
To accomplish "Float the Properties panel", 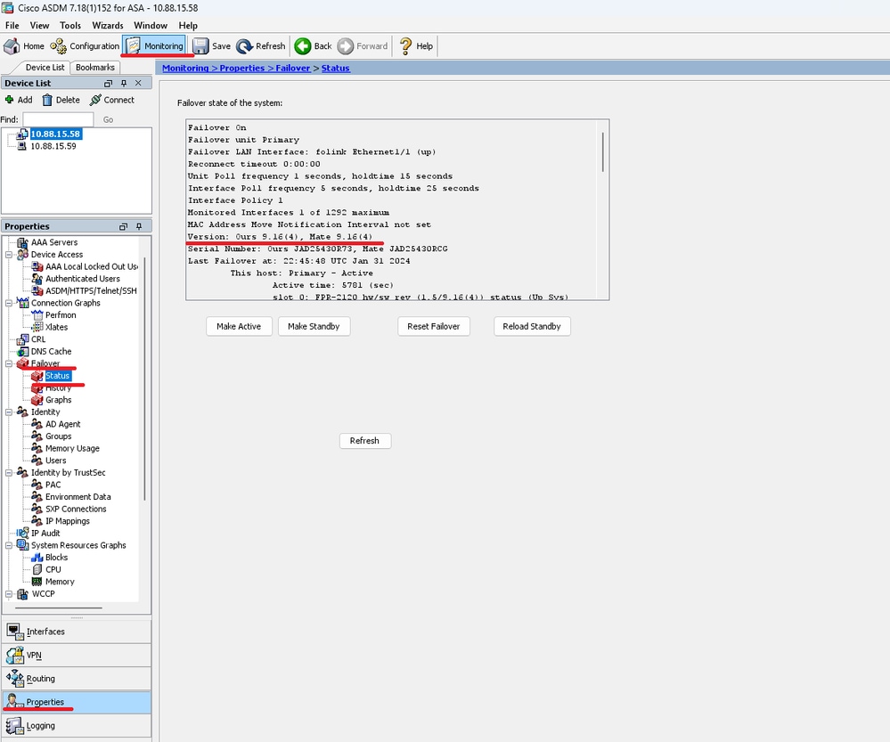I will pyautogui.click(x=123, y=226).
